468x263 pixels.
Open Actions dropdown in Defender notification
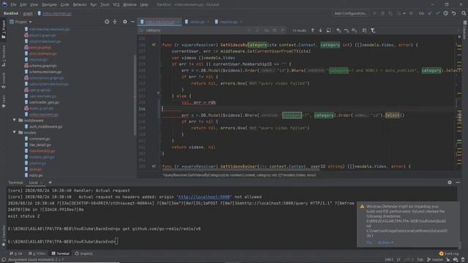(x=385, y=243)
